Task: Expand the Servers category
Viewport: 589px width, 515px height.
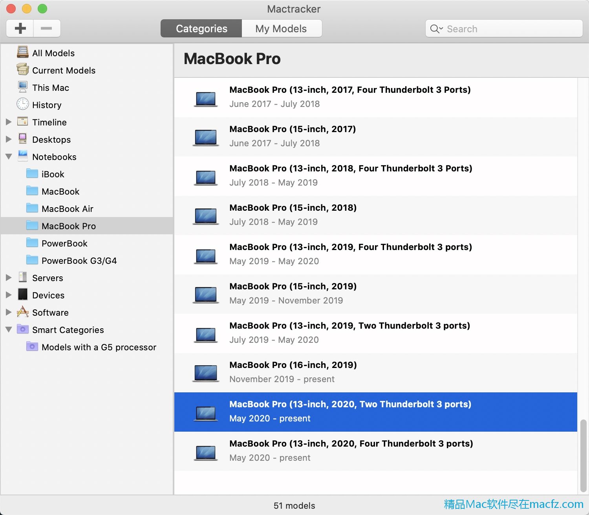Action: 9,278
